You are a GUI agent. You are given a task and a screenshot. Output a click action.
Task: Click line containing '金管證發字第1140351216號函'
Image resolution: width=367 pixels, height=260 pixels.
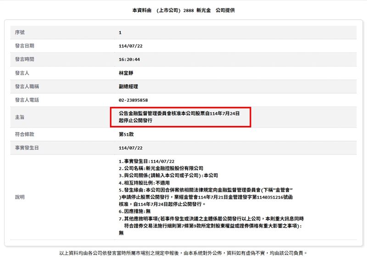pos(206,197)
